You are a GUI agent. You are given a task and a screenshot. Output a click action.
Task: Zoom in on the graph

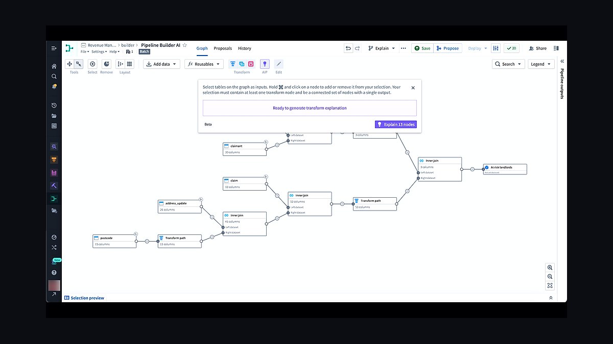point(550,268)
